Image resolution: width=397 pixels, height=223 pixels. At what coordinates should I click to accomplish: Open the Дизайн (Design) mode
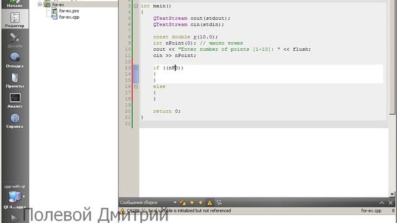coord(15,40)
